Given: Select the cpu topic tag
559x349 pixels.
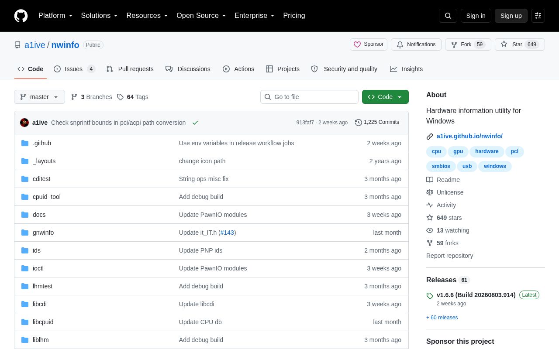Looking at the screenshot, I should [436, 152].
